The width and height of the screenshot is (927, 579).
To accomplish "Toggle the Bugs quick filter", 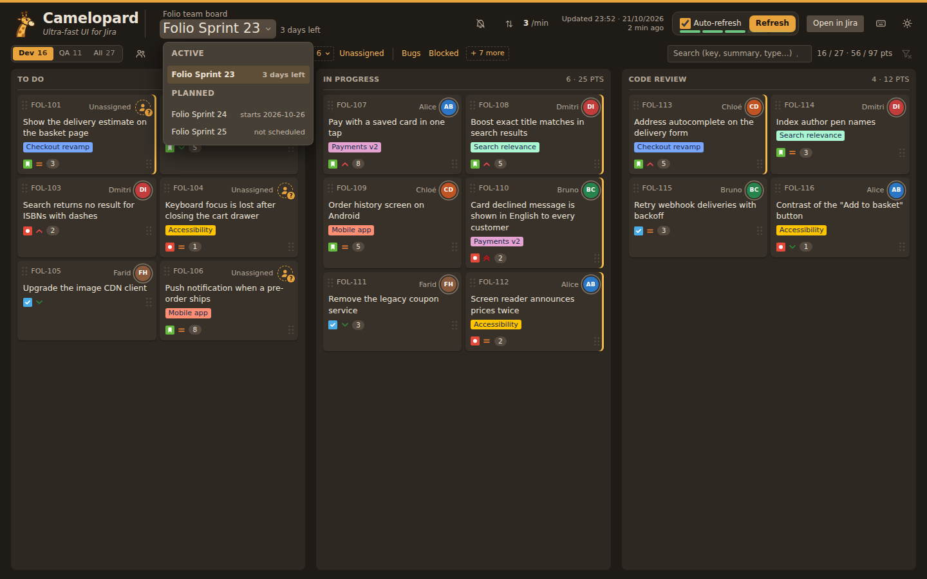I will [x=411, y=53].
